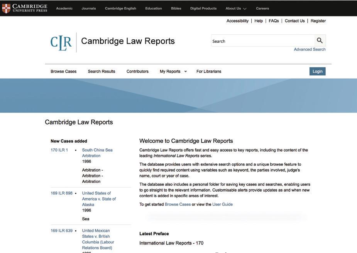This screenshot has height=253, width=357.
Task: Open the About Us dropdown
Action: tap(236, 8)
